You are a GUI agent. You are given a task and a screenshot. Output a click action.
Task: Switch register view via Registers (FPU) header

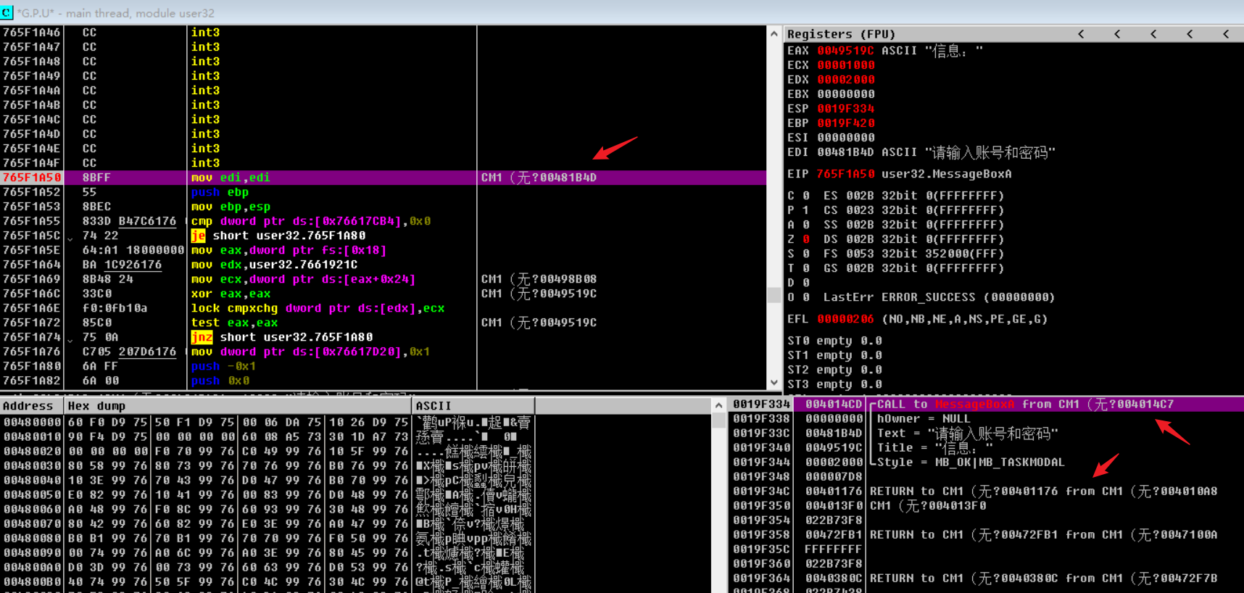[x=841, y=34]
